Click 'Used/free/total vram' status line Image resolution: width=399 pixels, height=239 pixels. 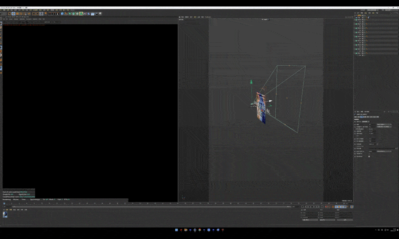tap(19, 197)
